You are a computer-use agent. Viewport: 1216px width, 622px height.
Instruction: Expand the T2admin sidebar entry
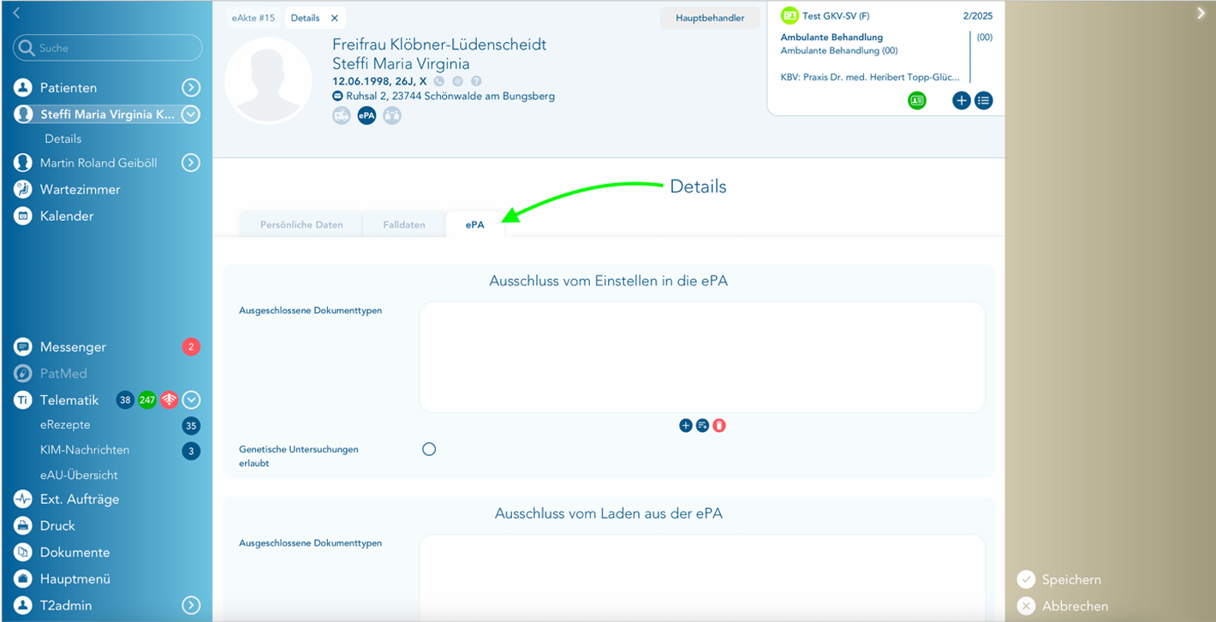190,605
